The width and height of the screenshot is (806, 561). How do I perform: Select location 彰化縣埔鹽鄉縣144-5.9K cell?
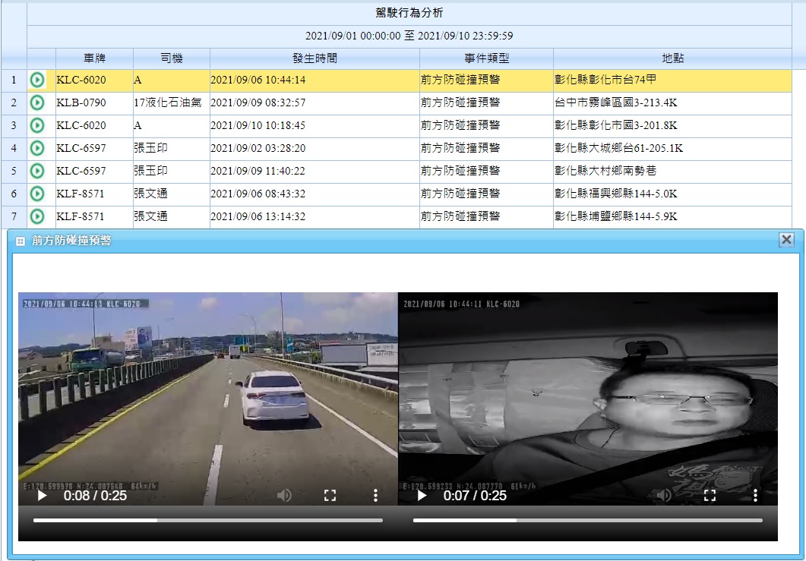click(x=672, y=216)
